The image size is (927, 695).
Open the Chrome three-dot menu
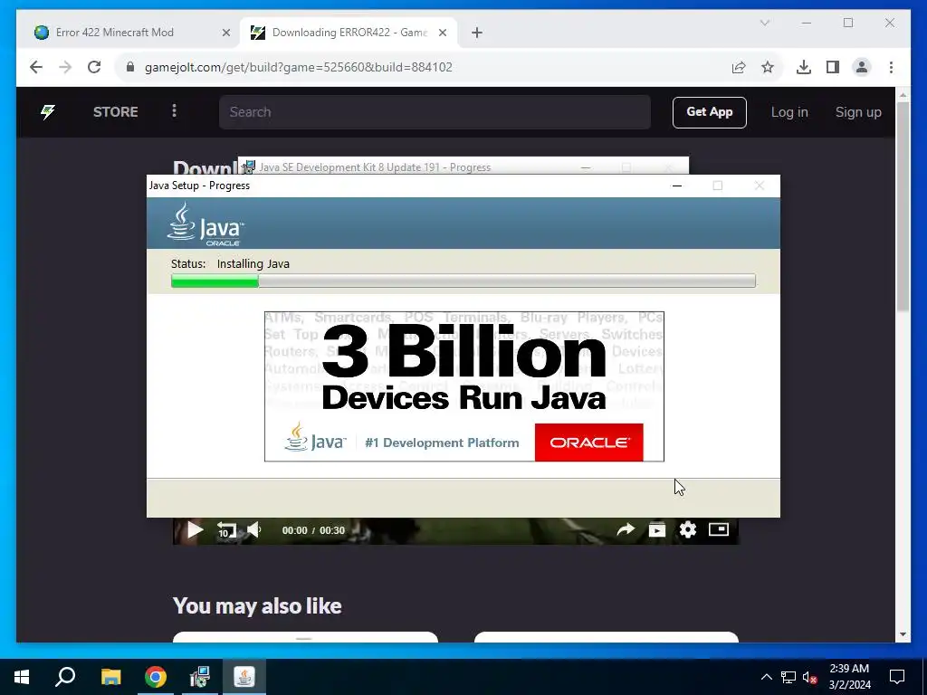point(891,67)
